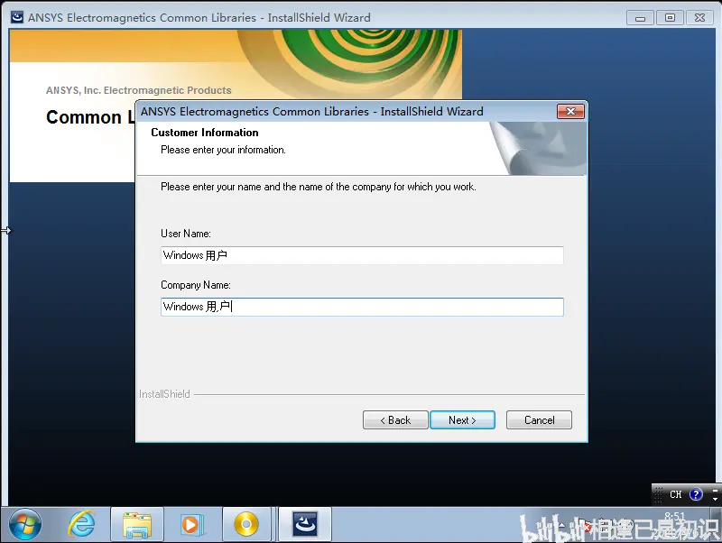Open the Windows Start menu

point(25,525)
